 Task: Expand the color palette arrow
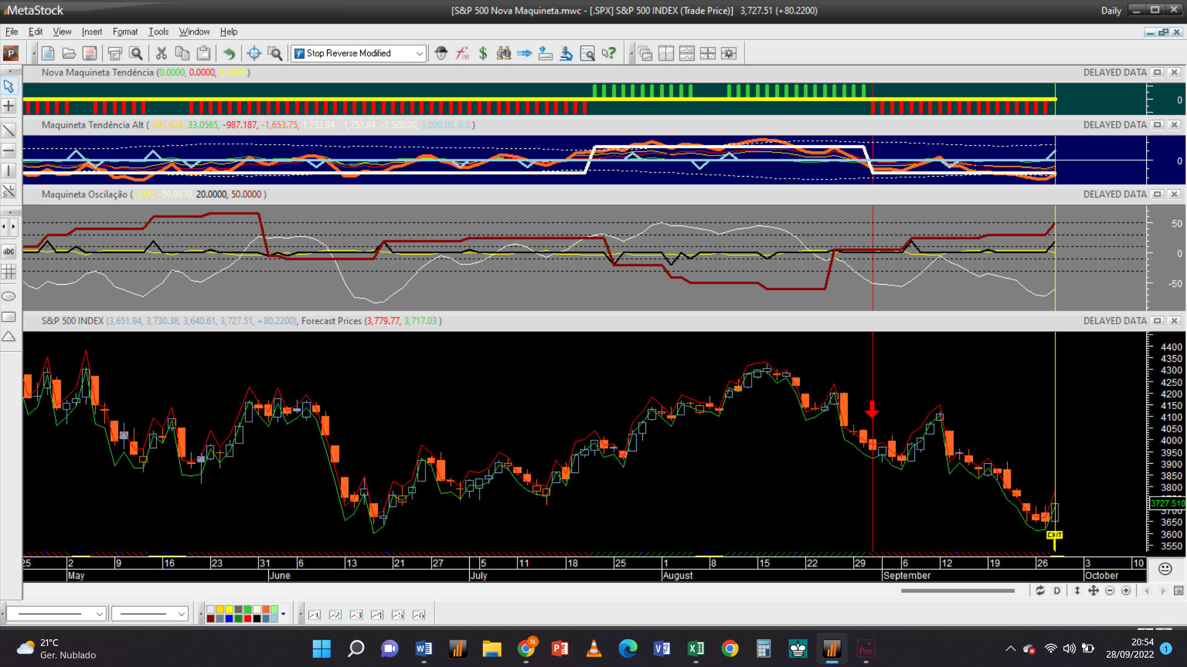283,614
